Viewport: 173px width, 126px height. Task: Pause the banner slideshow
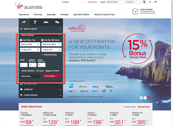pos(141,98)
